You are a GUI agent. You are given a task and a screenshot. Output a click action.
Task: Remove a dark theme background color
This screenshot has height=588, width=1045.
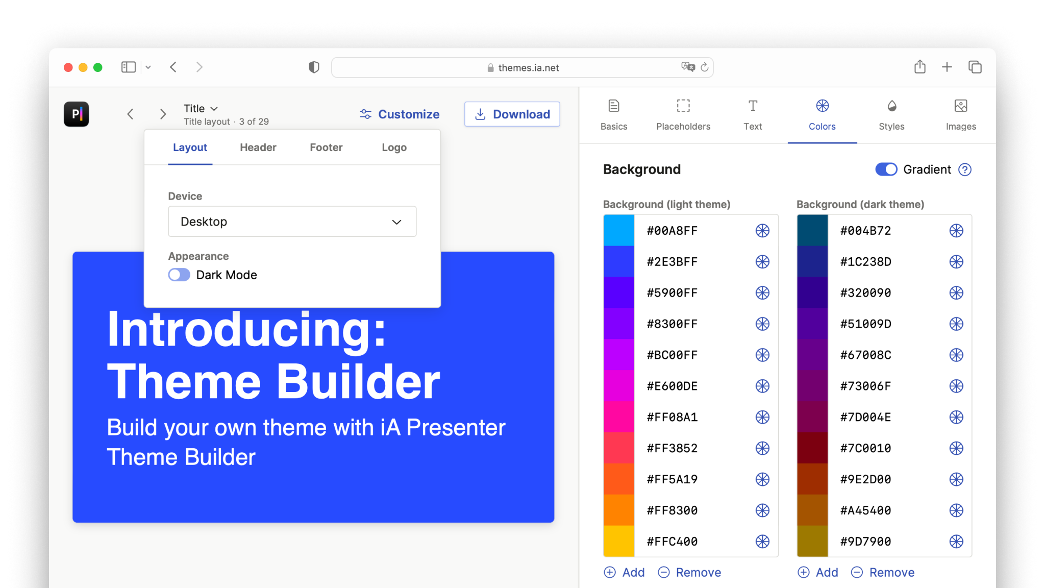pos(883,573)
